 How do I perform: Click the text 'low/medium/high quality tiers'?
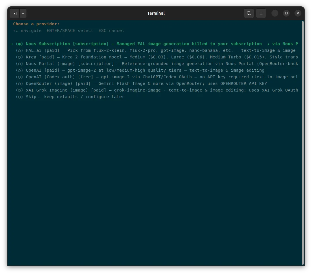point(144,71)
